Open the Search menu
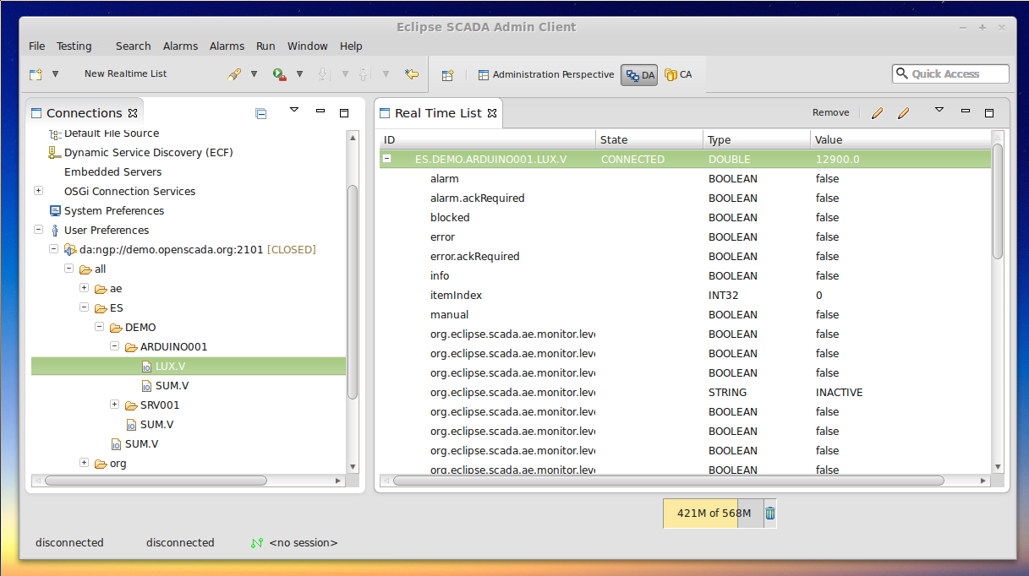 coord(134,46)
